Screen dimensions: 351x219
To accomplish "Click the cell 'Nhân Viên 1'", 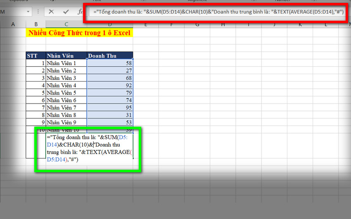I will pyautogui.click(x=66, y=63).
